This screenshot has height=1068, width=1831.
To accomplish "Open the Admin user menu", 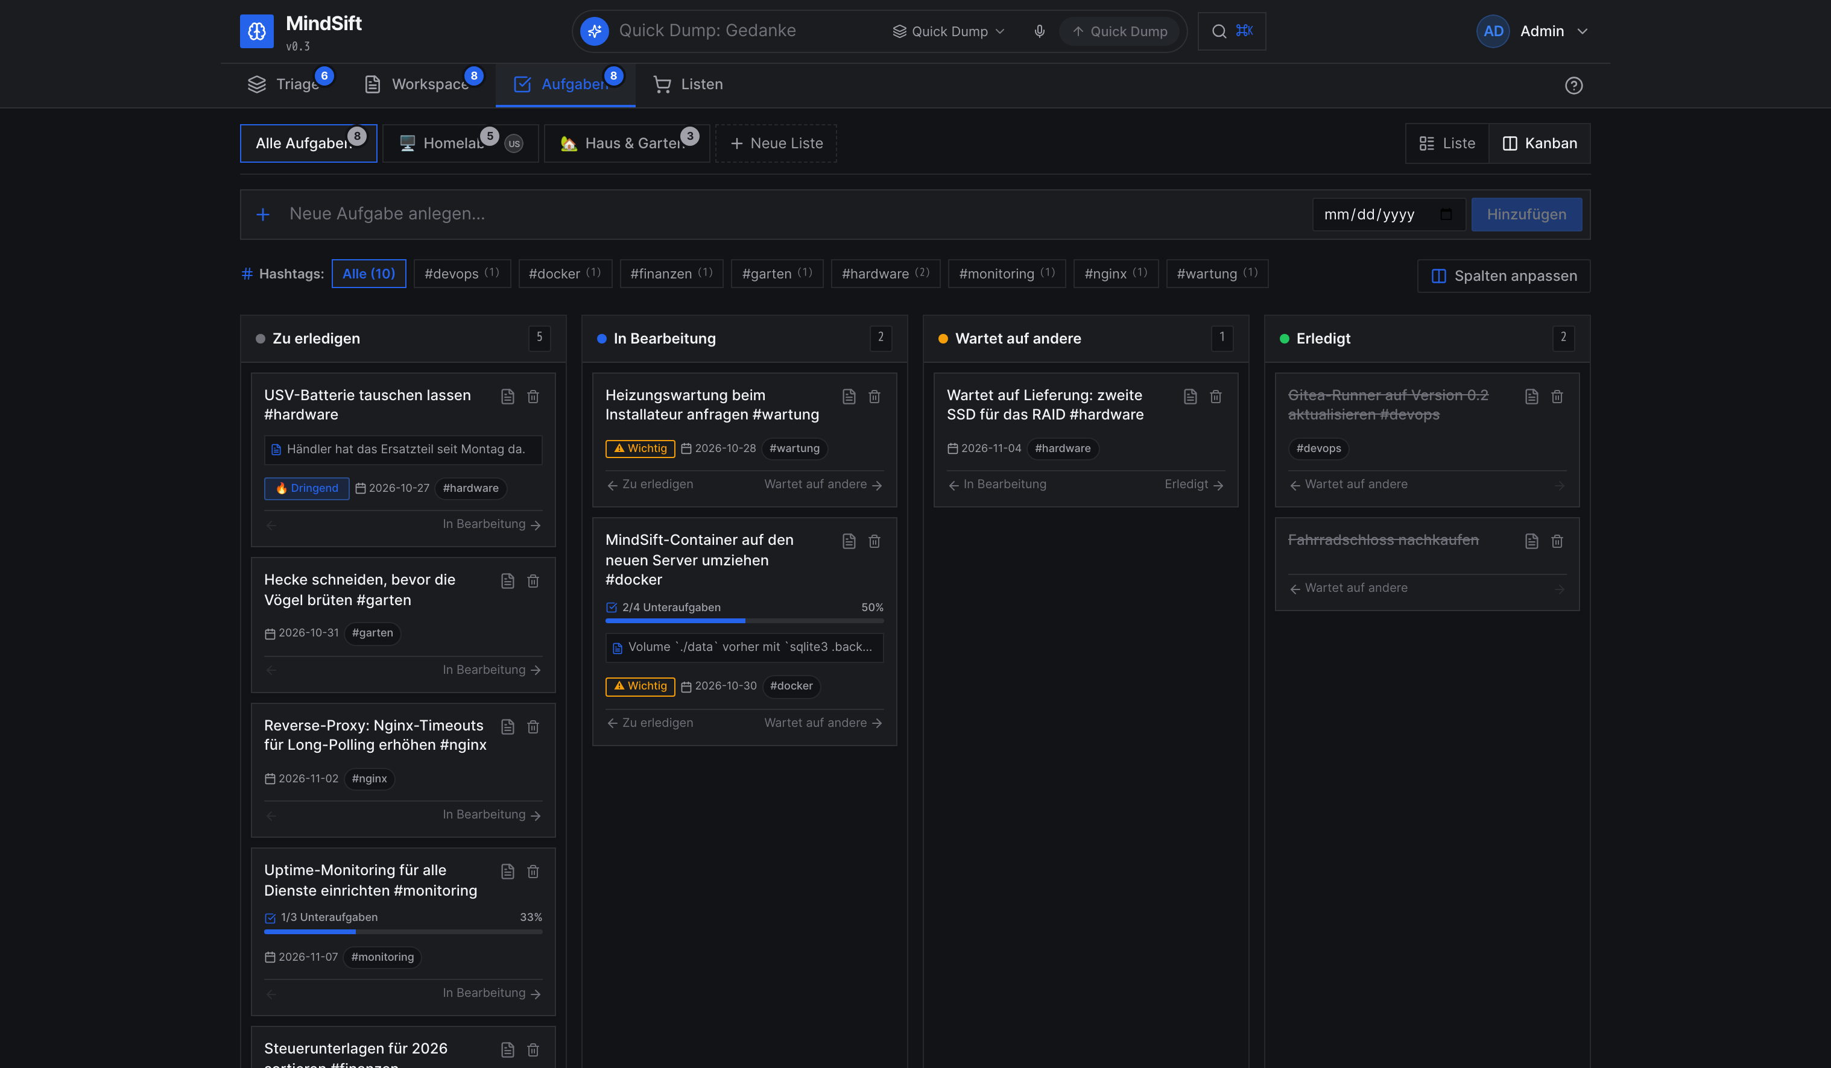I will pos(1532,31).
